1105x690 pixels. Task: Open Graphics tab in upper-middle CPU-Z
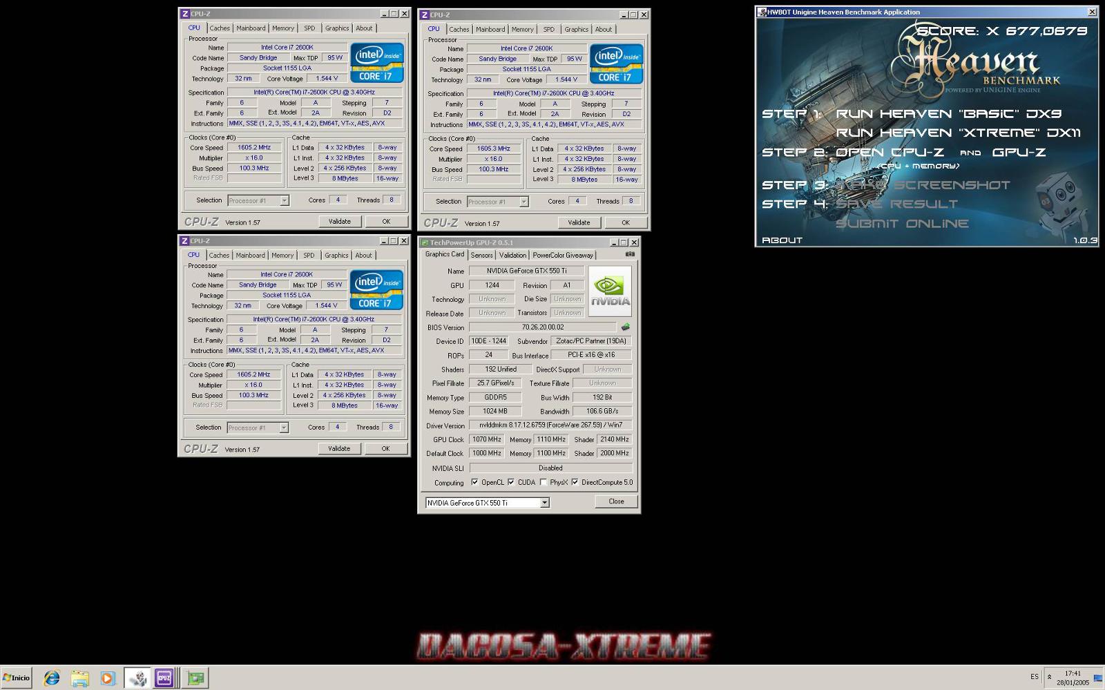point(576,29)
